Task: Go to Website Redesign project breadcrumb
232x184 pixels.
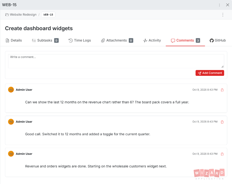Action: pos(23,15)
